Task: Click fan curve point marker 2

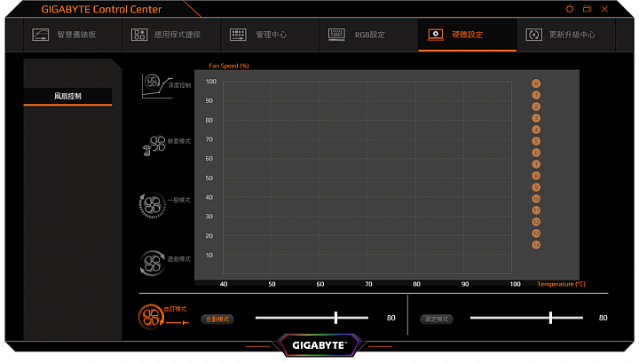Action: (536, 107)
